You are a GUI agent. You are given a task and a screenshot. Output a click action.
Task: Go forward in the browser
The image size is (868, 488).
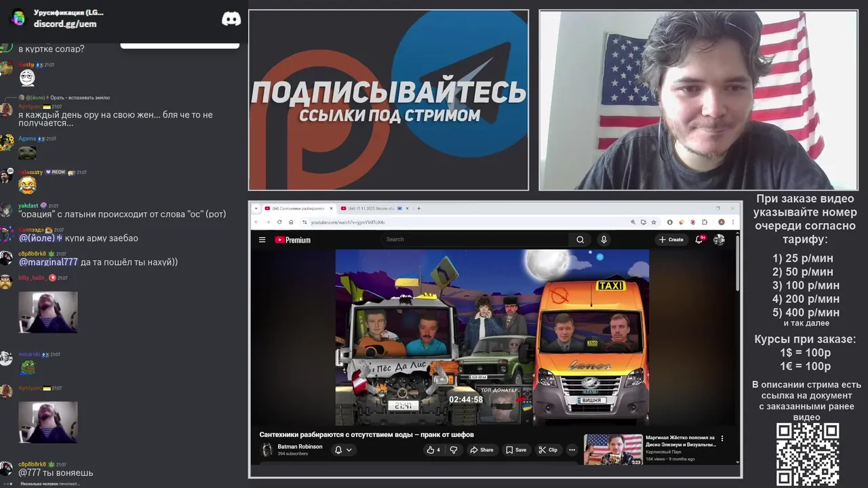[268, 222]
